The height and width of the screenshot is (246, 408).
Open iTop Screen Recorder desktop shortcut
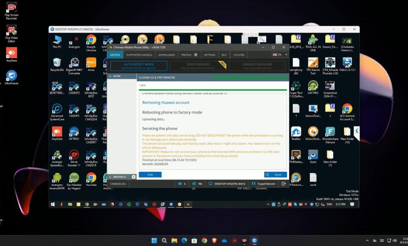pyautogui.click(x=11, y=11)
